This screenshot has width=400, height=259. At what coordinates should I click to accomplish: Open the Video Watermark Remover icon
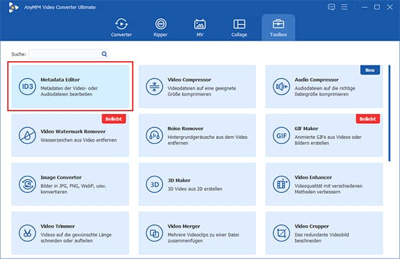click(x=27, y=135)
